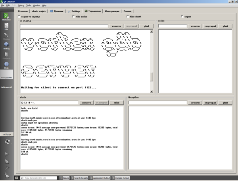Focus the scribe command input field
The width and height of the screenshot is (238, 181).
(173, 26)
